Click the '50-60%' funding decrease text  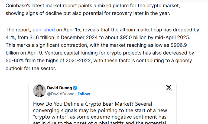(15, 61)
